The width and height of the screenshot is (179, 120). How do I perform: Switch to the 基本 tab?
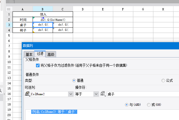pyautogui.click(x=29, y=54)
